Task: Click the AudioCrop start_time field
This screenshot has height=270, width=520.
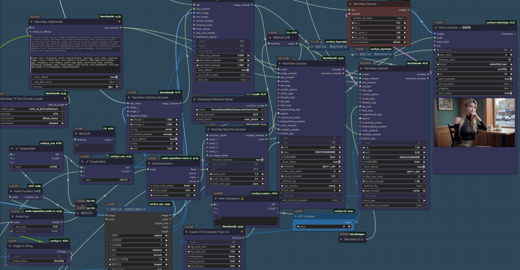Action: [x=36, y=227]
